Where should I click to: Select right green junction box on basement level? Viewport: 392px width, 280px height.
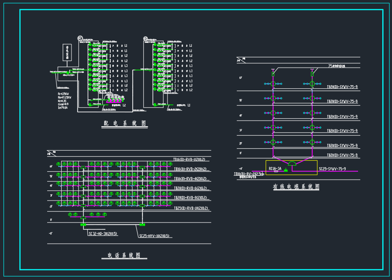142,225
